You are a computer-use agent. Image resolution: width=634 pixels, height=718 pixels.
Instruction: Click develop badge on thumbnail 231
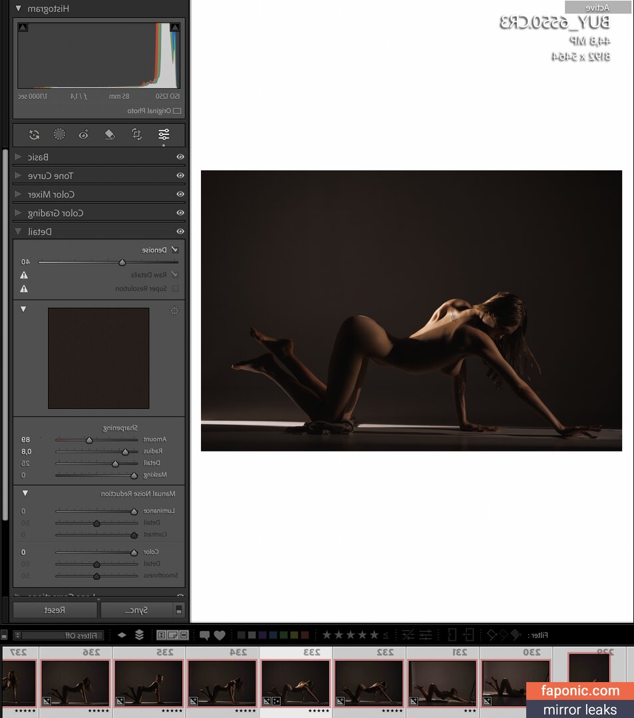[x=414, y=701]
